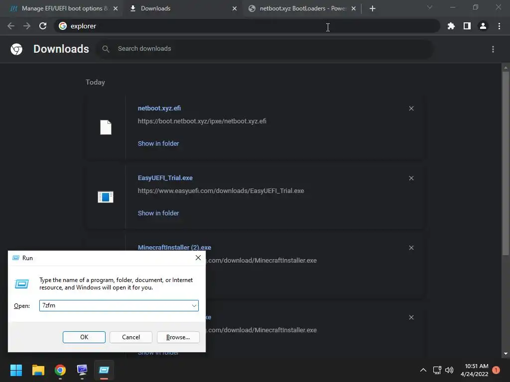510x382 pixels.
Task: Open the Windows Start menu
Action: coord(16,370)
